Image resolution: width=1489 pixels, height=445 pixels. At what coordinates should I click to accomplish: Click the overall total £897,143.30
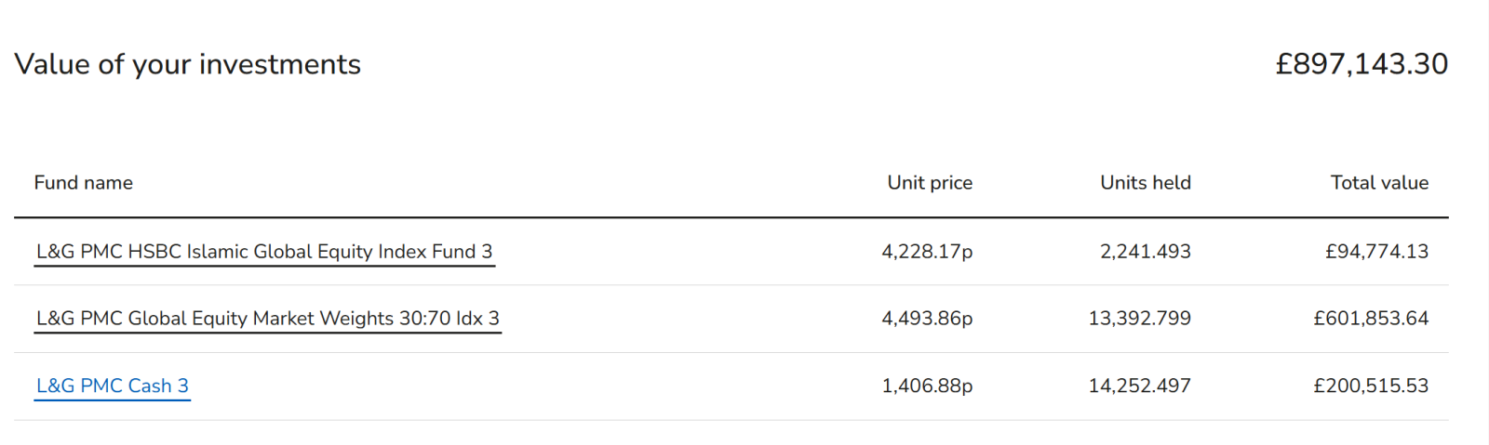[x=1361, y=64]
